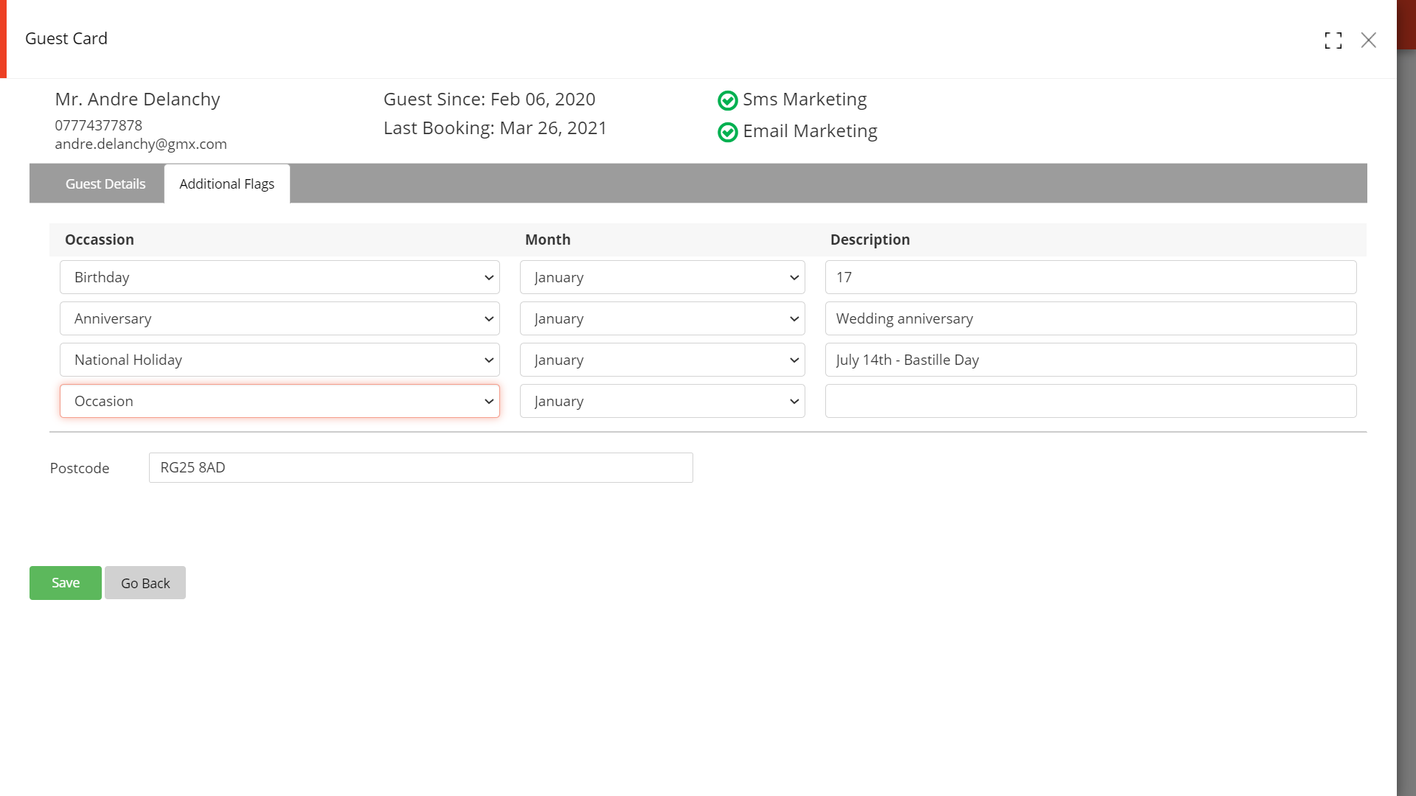Click the description field containing 17
The image size is (1416, 796).
(1091, 277)
